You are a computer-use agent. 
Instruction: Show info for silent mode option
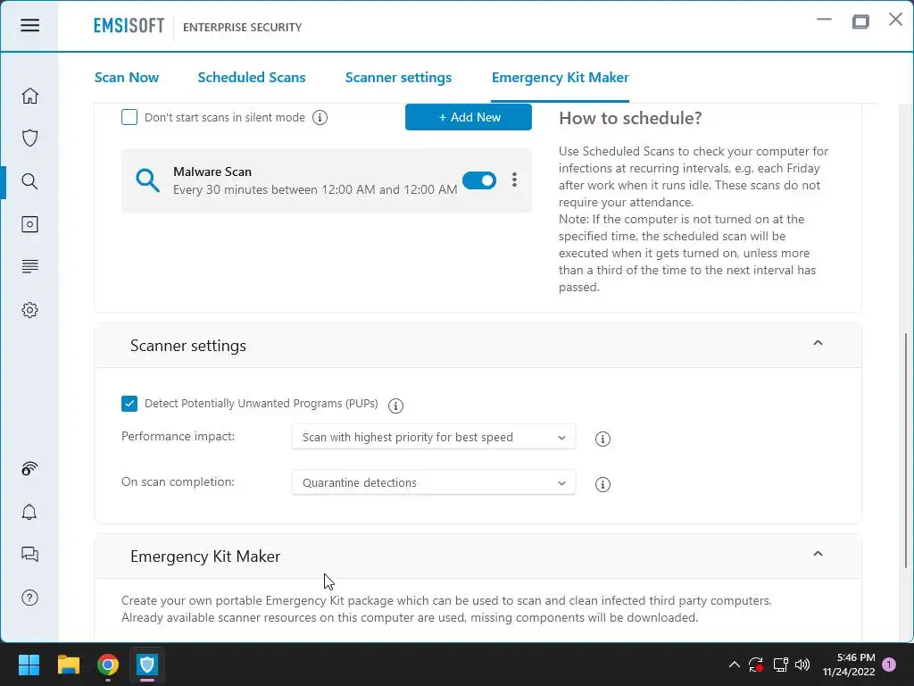coord(320,118)
